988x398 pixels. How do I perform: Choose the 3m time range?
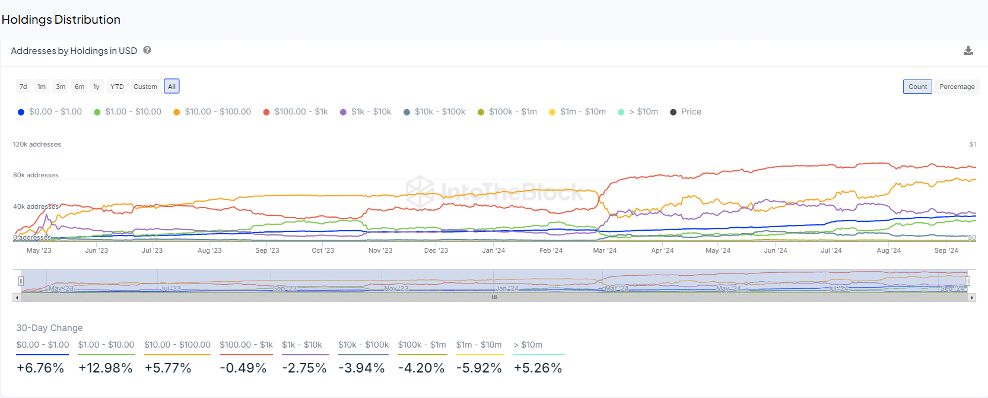coord(61,87)
